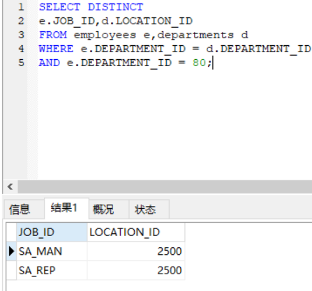The width and height of the screenshot is (312, 291).
Task: Select the 2500 cell in SA_REP row
Action: point(136,271)
